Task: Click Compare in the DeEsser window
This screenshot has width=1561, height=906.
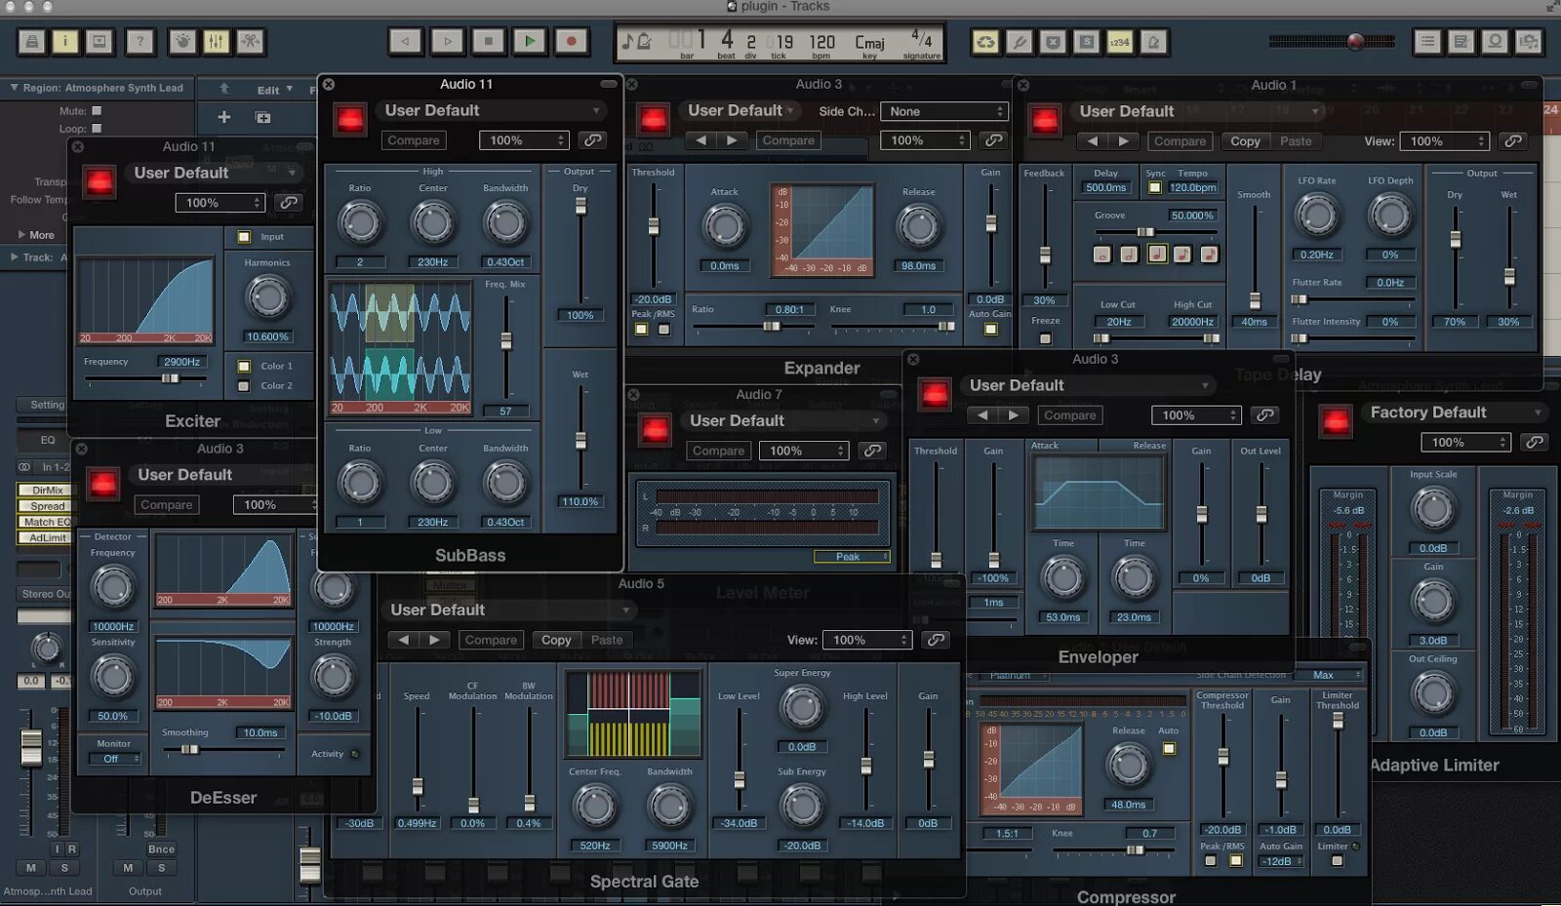Action: tap(166, 505)
